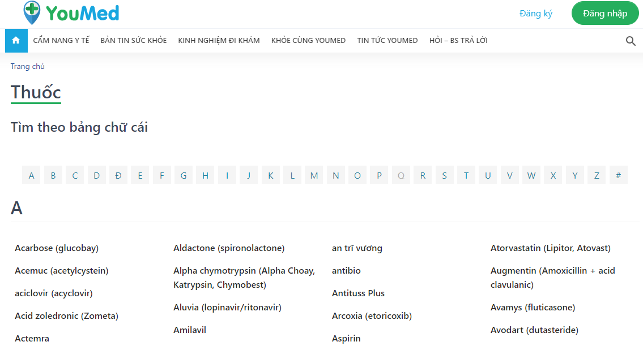This screenshot has height=346, width=643.
Task: Select letter O in alphabet filter
Action: (357, 175)
